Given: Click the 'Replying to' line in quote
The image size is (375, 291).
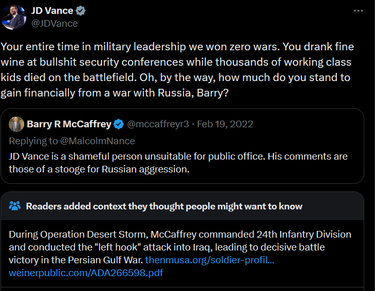Looking at the screenshot, I should pyautogui.click(x=72, y=141).
